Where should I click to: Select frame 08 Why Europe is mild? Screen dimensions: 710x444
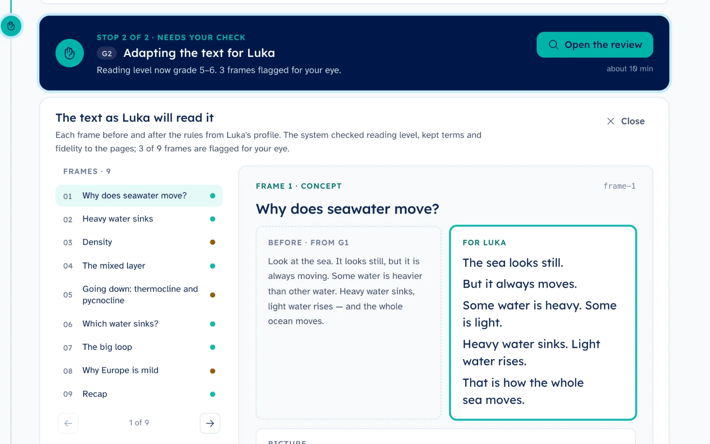tap(139, 371)
